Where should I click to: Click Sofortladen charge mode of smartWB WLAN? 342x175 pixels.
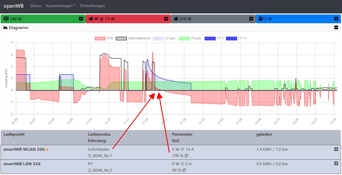(98, 149)
